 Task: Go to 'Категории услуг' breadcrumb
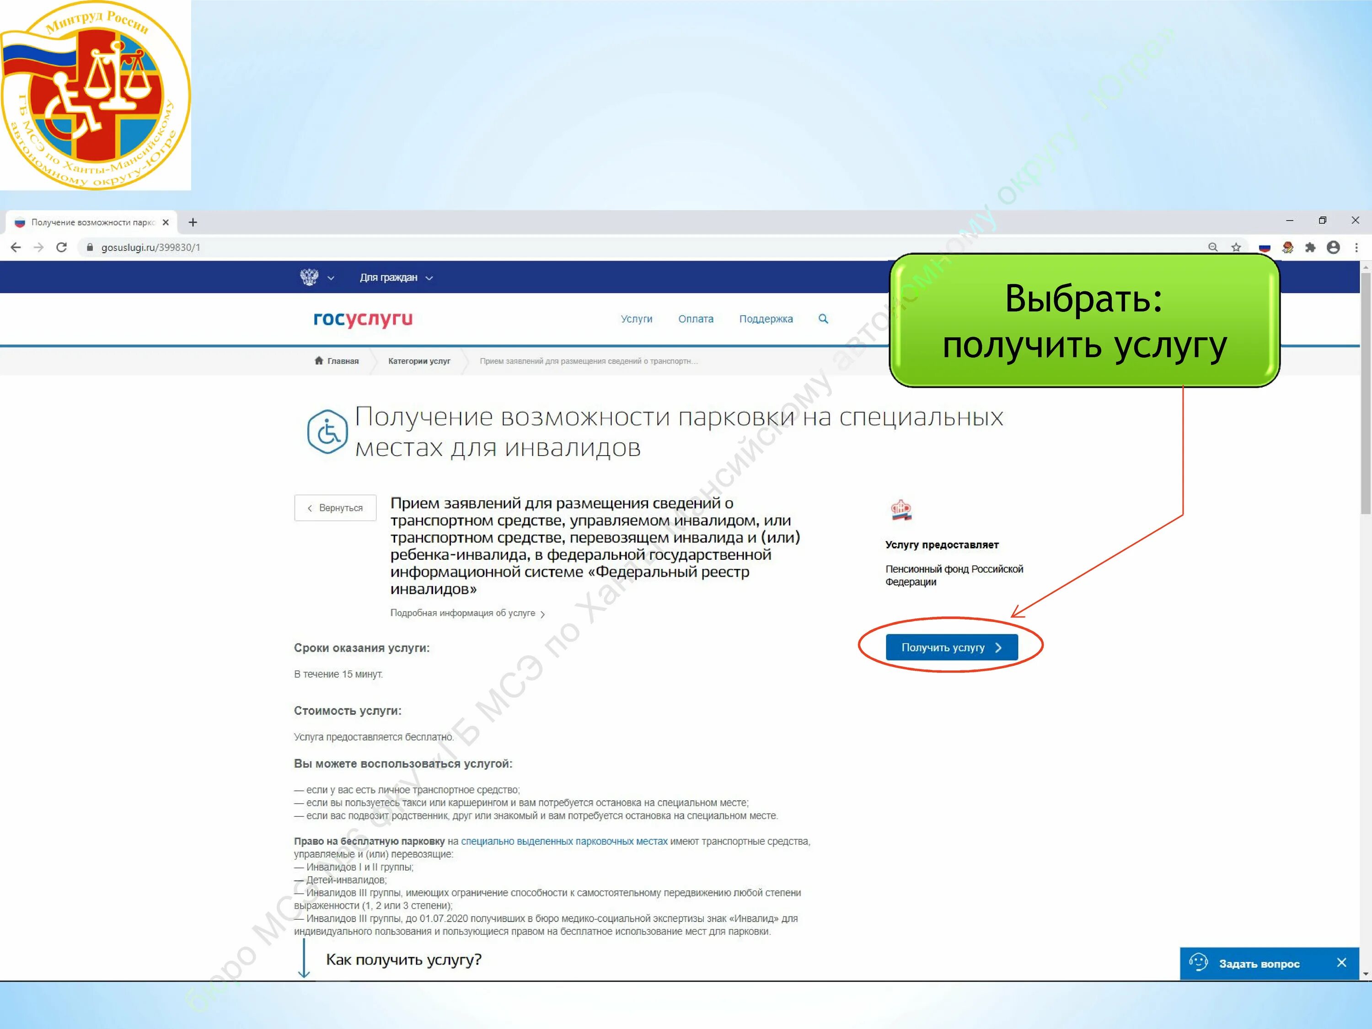[x=419, y=361]
